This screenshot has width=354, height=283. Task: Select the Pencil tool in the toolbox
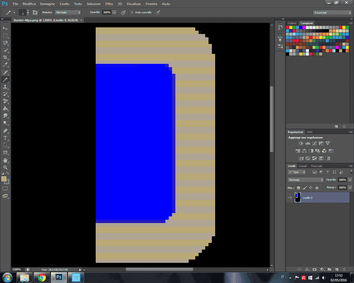5,80
